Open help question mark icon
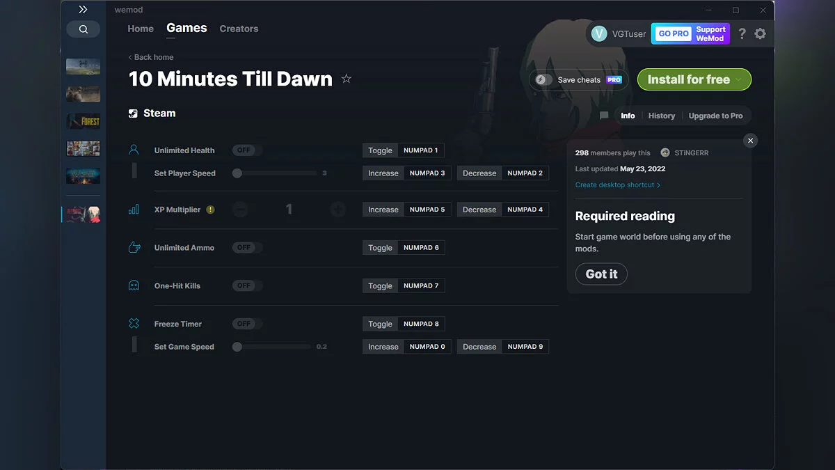Image resolution: width=835 pixels, height=470 pixels. tap(742, 33)
